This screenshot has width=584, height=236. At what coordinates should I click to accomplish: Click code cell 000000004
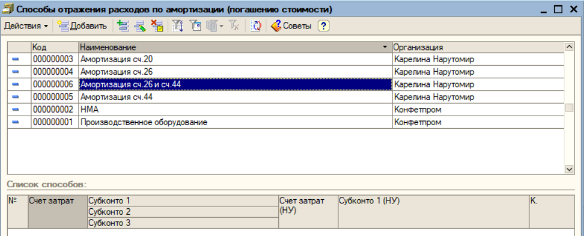[55, 72]
